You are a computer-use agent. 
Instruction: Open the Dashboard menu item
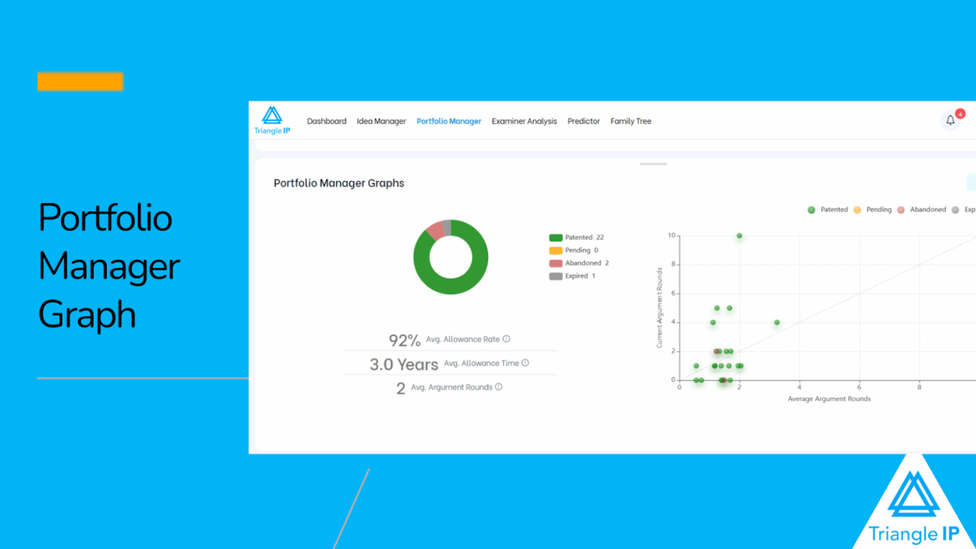(327, 121)
